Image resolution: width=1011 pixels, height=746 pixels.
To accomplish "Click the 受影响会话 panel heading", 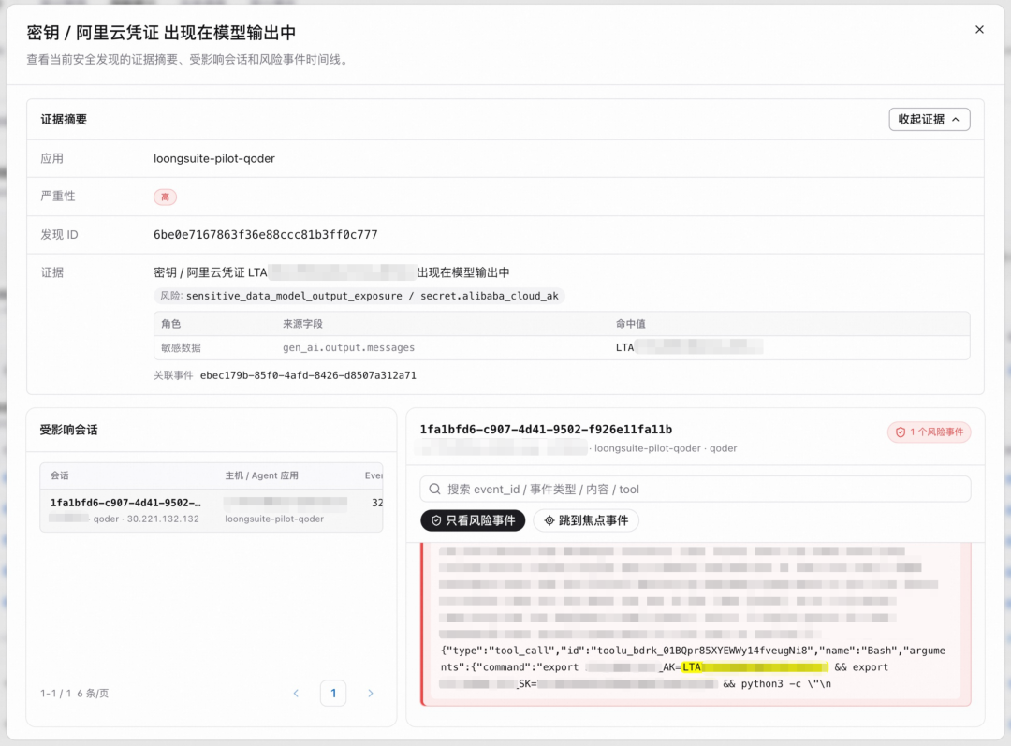I will [x=69, y=430].
